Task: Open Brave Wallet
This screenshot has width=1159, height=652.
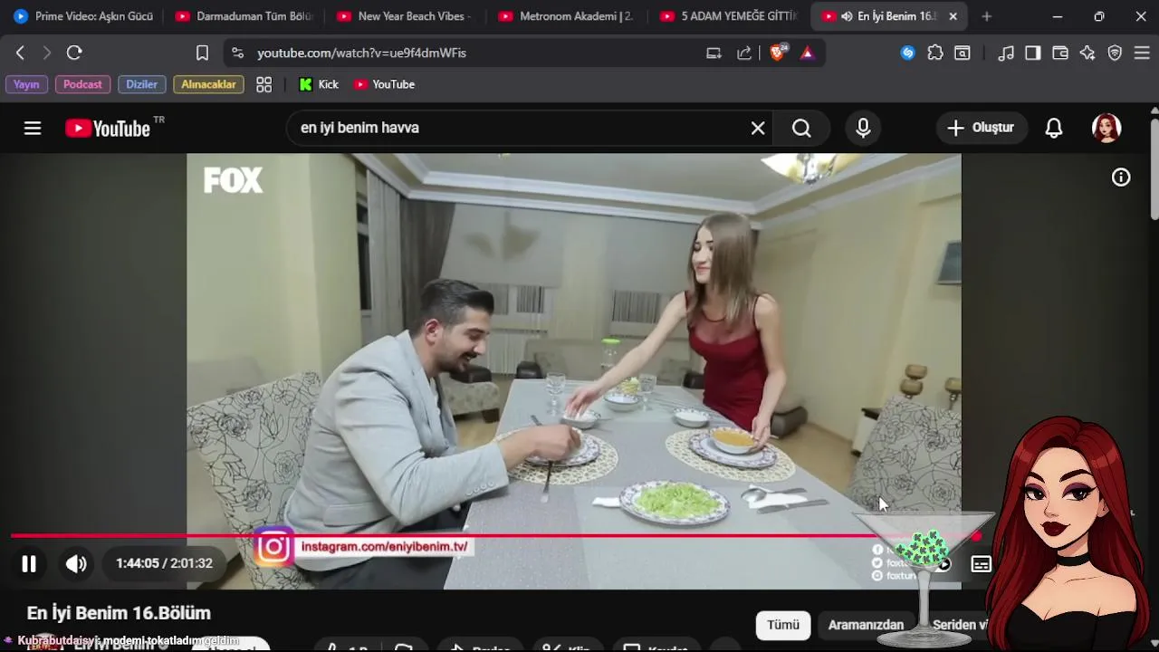Action: click(1060, 53)
